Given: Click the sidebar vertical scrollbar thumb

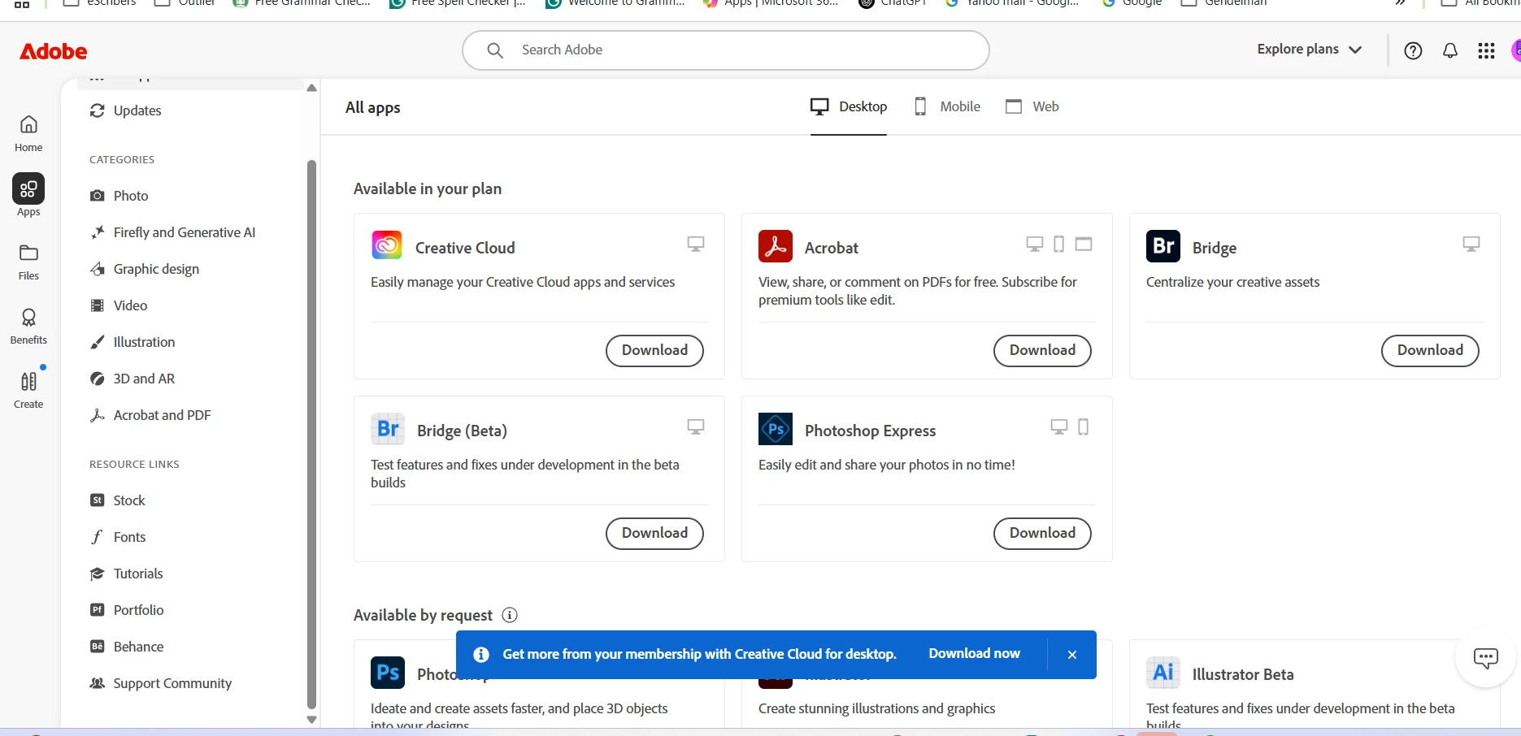Looking at the screenshot, I should [x=311, y=435].
